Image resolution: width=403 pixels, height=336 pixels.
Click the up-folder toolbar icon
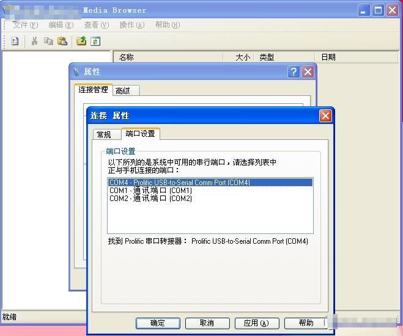click(x=81, y=41)
